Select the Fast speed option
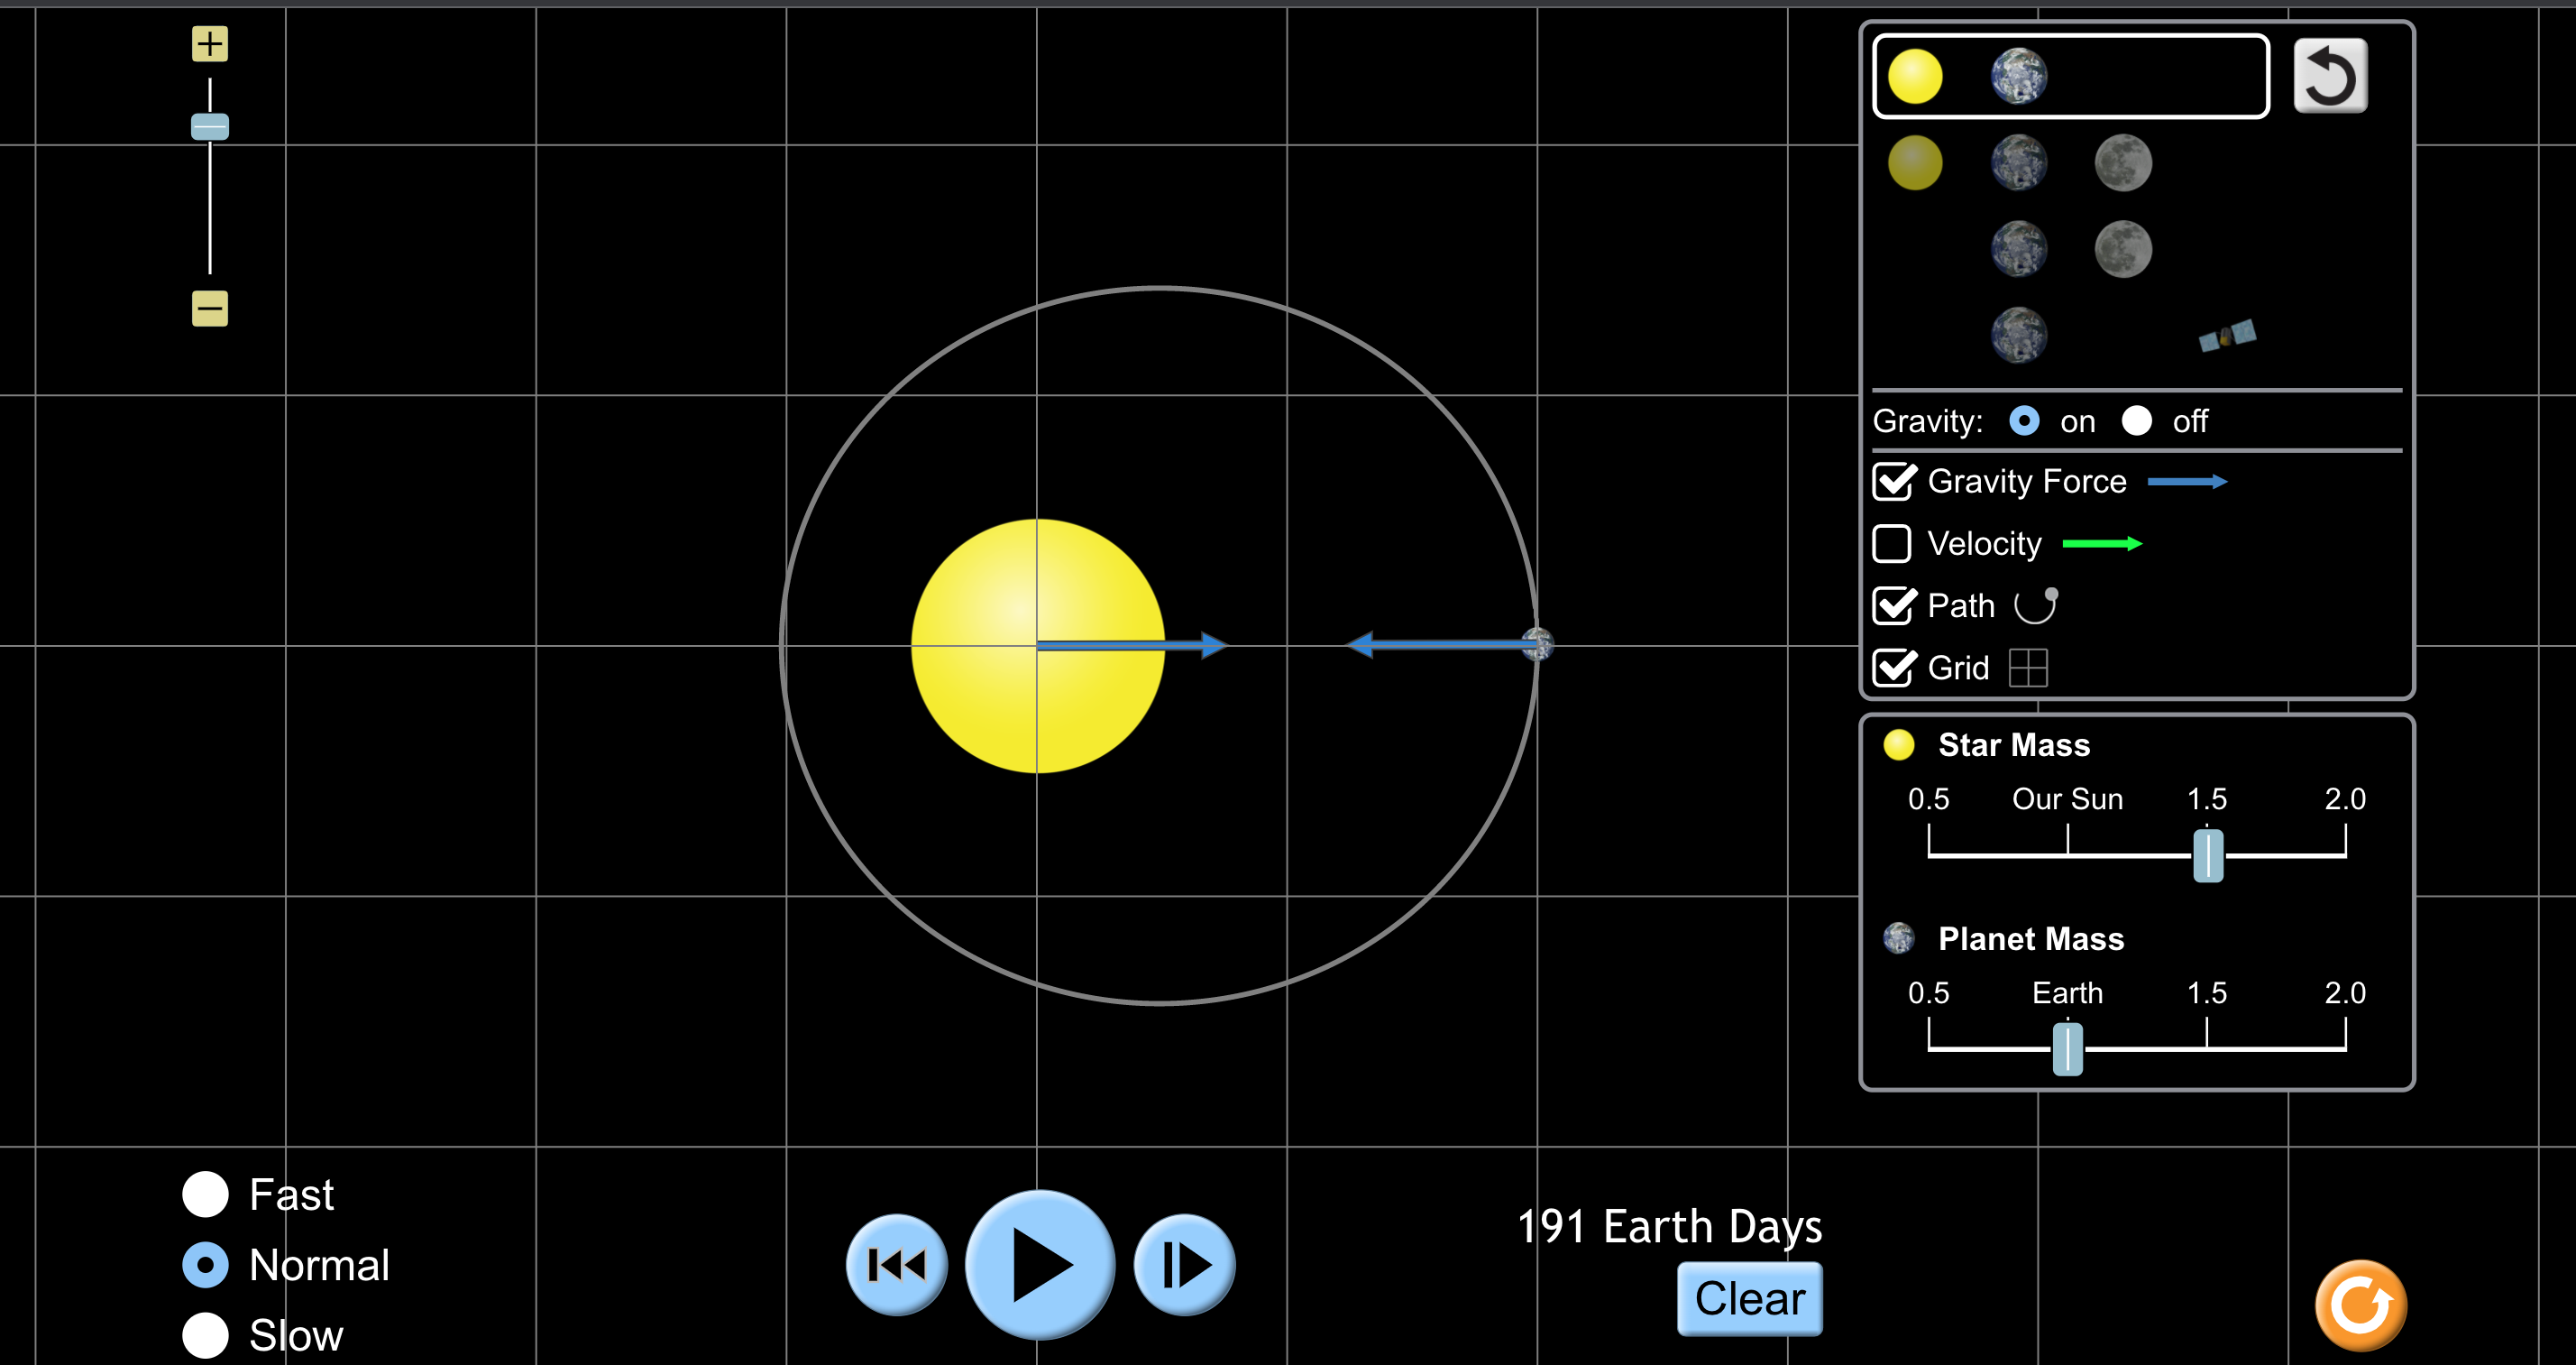The image size is (2576, 1365). click(206, 1193)
